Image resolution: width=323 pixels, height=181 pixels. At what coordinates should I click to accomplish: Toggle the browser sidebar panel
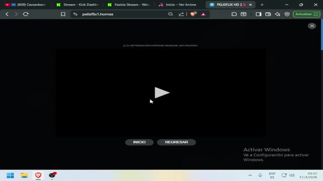point(258,14)
